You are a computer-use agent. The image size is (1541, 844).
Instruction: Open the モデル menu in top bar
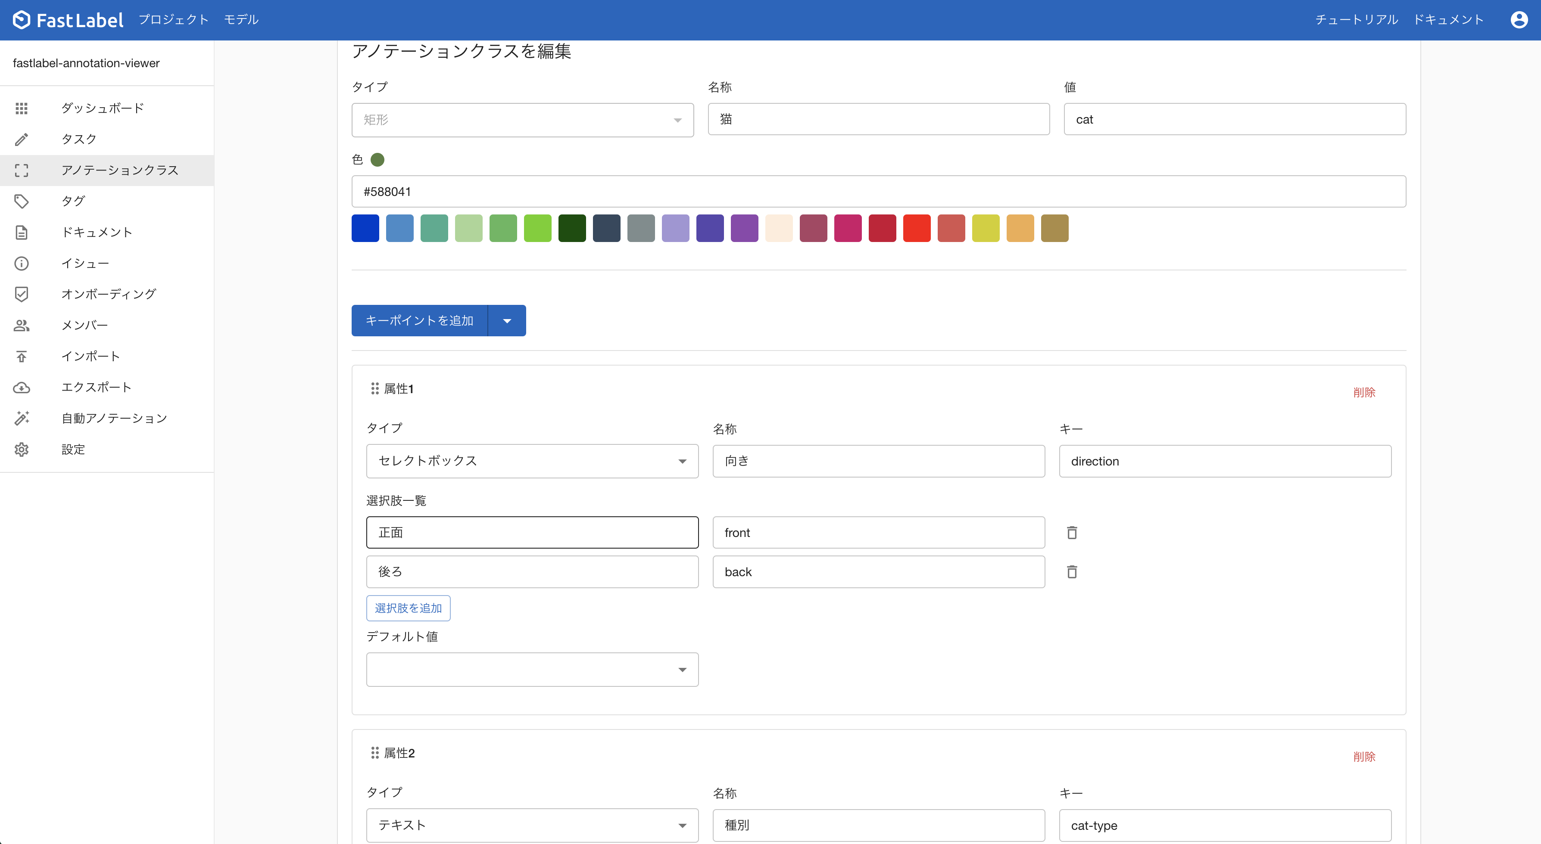point(241,20)
